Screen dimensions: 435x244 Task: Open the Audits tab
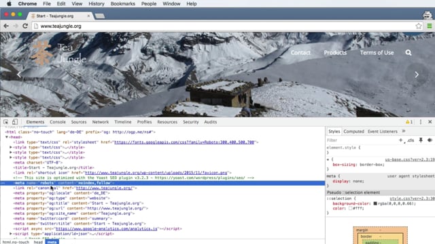(x=210, y=122)
